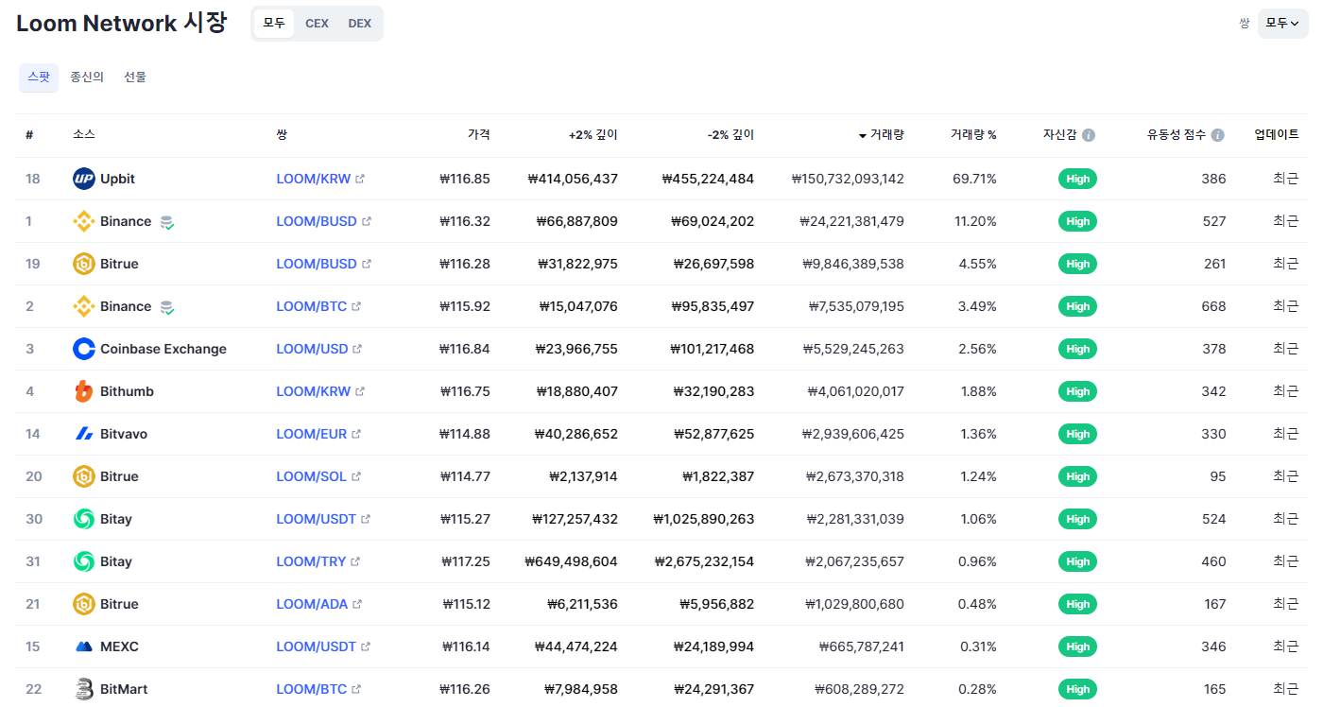Open Bitay LOOM/USDT pair link

point(316,519)
